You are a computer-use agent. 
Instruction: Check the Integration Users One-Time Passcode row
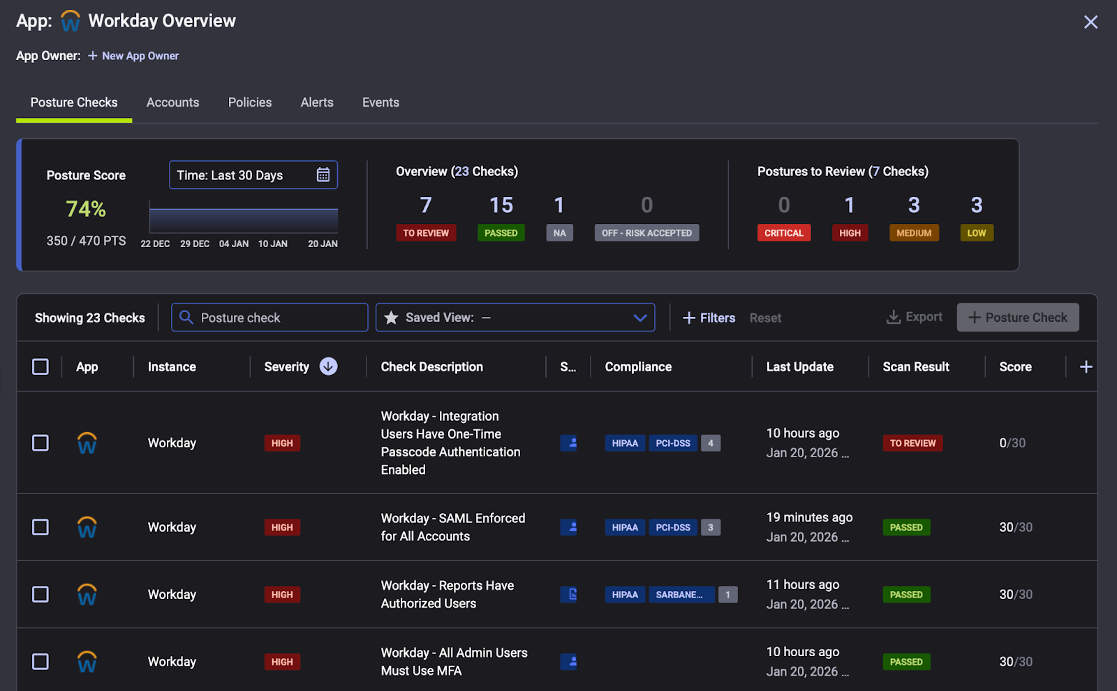coord(40,443)
